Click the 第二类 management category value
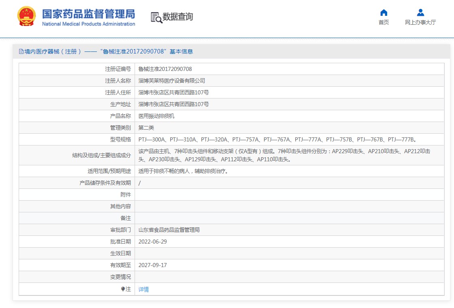The image size is (454, 308). click(x=146, y=128)
